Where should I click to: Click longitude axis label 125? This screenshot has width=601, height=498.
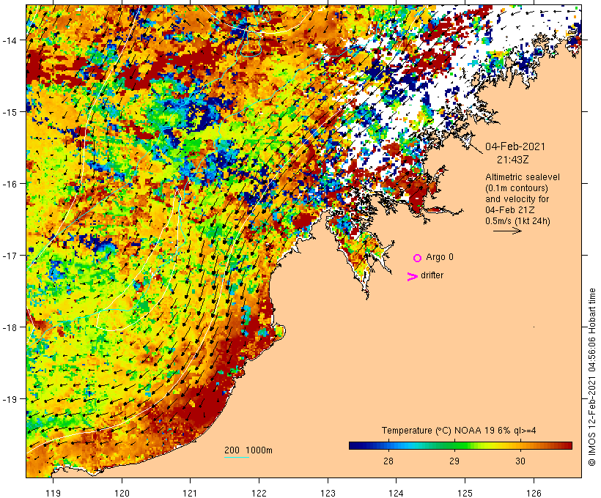point(465,493)
